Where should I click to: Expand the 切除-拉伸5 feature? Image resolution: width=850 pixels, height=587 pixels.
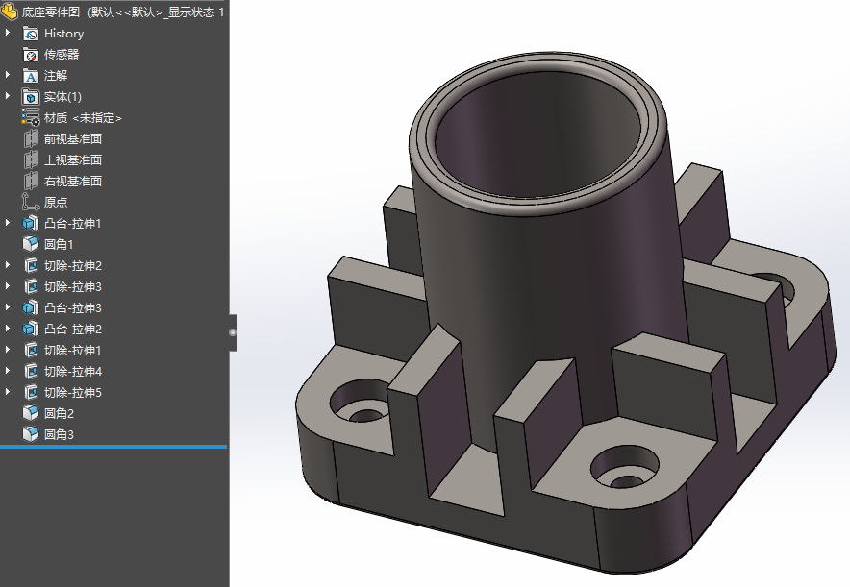pos(8,392)
